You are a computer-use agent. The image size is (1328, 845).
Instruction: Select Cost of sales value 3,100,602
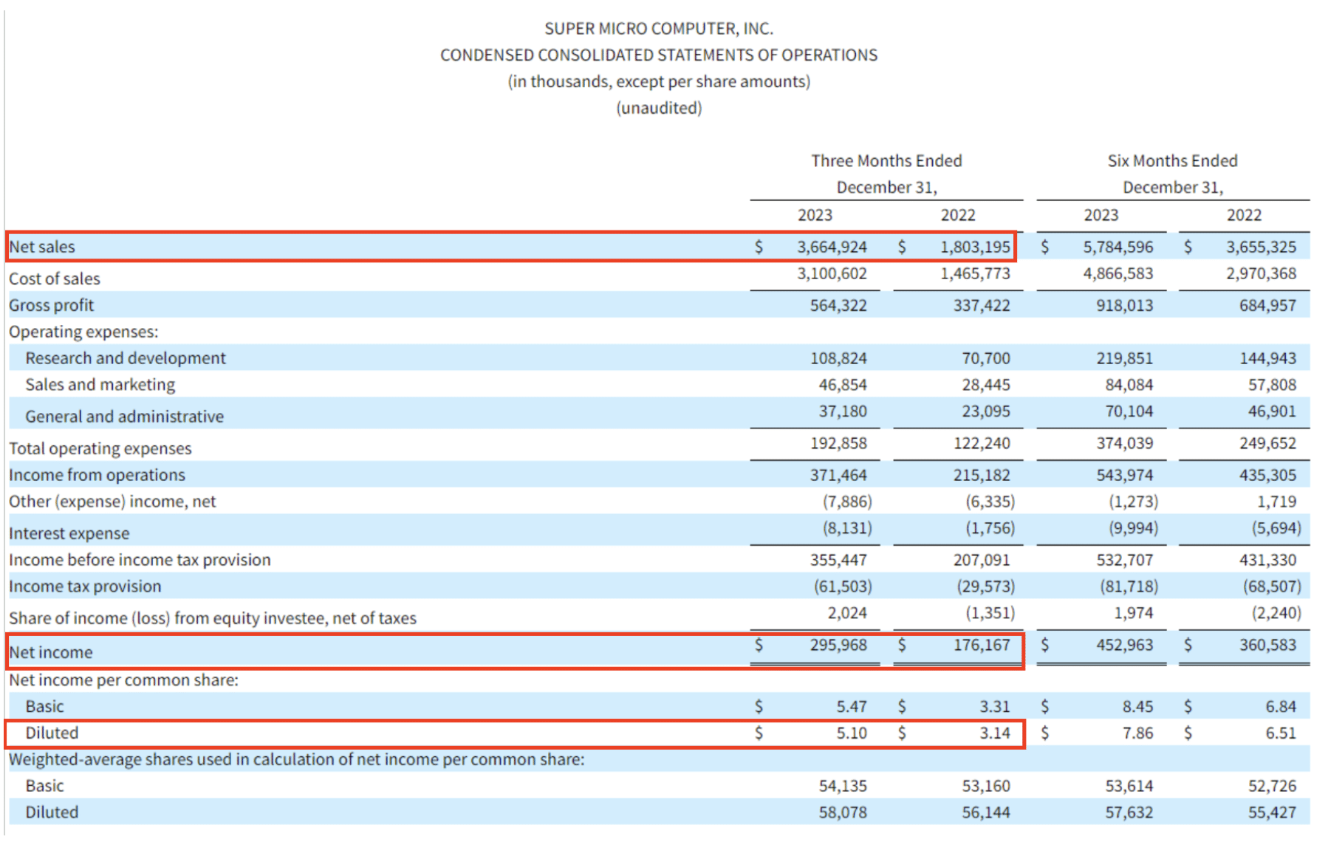click(x=832, y=273)
